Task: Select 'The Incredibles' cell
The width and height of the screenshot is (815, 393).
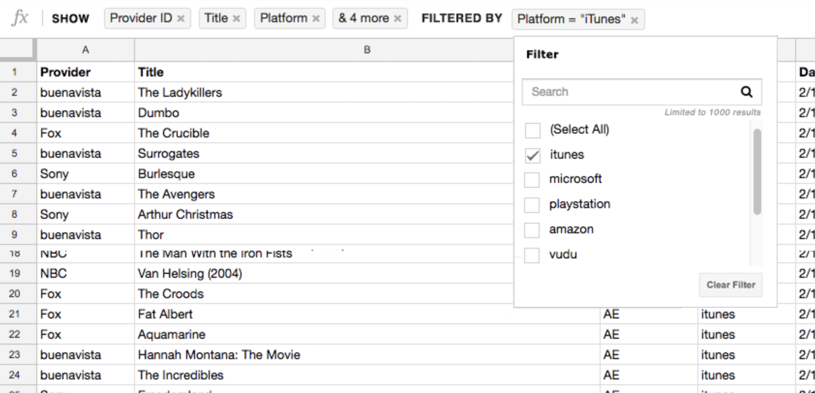Action: click(x=367, y=375)
